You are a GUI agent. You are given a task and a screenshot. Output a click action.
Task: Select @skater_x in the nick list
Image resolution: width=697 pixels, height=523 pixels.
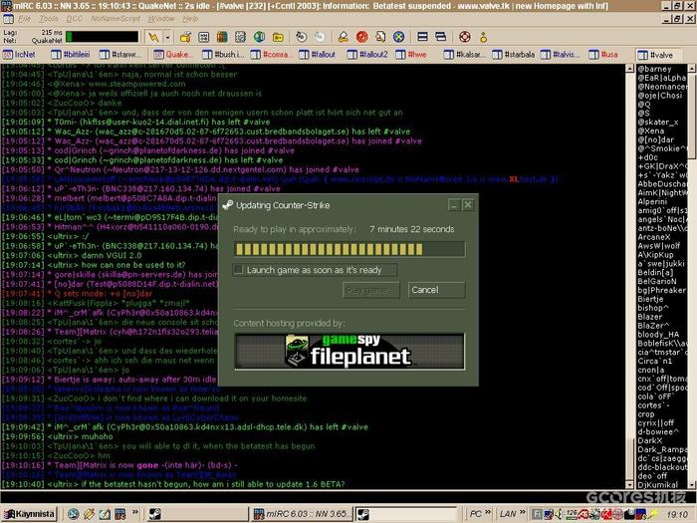[x=658, y=122]
